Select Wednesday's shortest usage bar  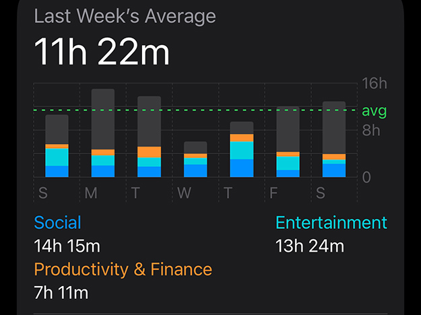click(195, 160)
